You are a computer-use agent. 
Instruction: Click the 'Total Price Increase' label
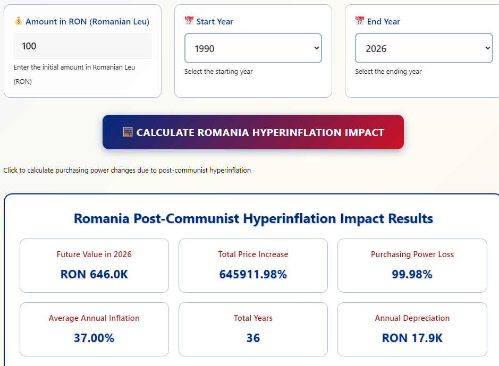253,254
